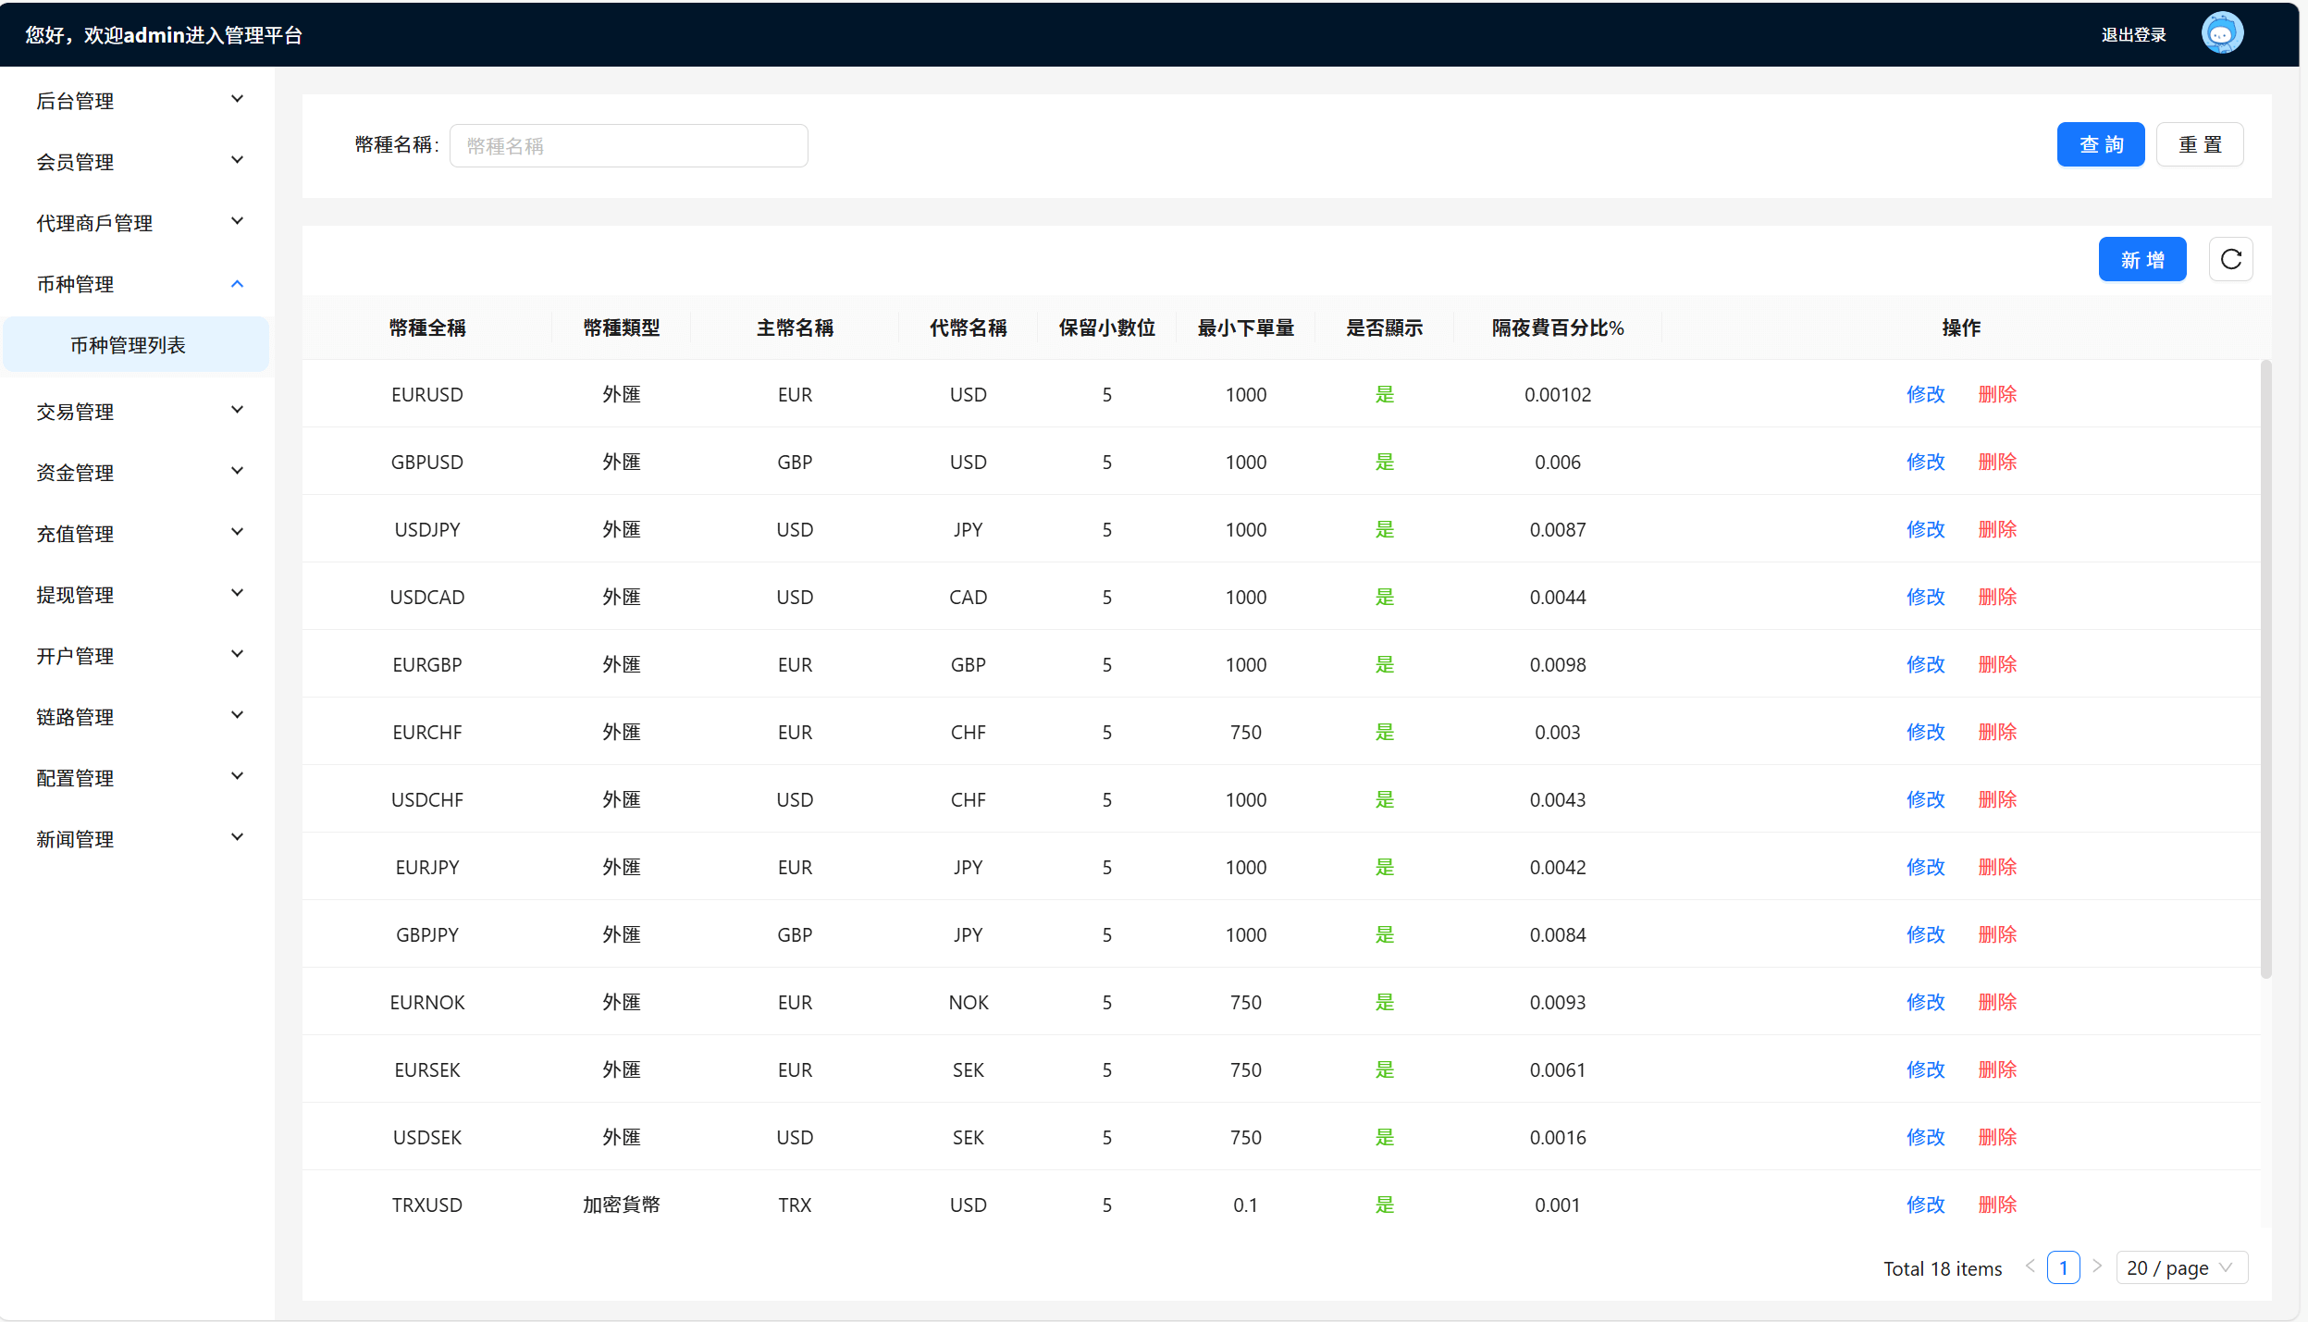The width and height of the screenshot is (2308, 1322).
Task: Click 修改 for the TRXUSD row
Action: tap(1925, 1205)
